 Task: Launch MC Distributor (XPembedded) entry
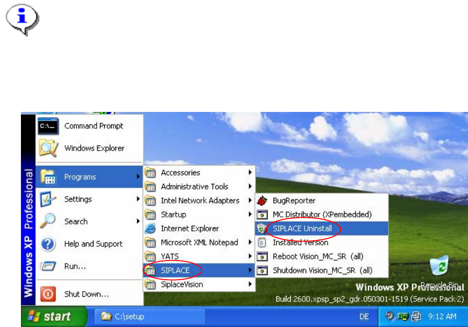[322, 215]
